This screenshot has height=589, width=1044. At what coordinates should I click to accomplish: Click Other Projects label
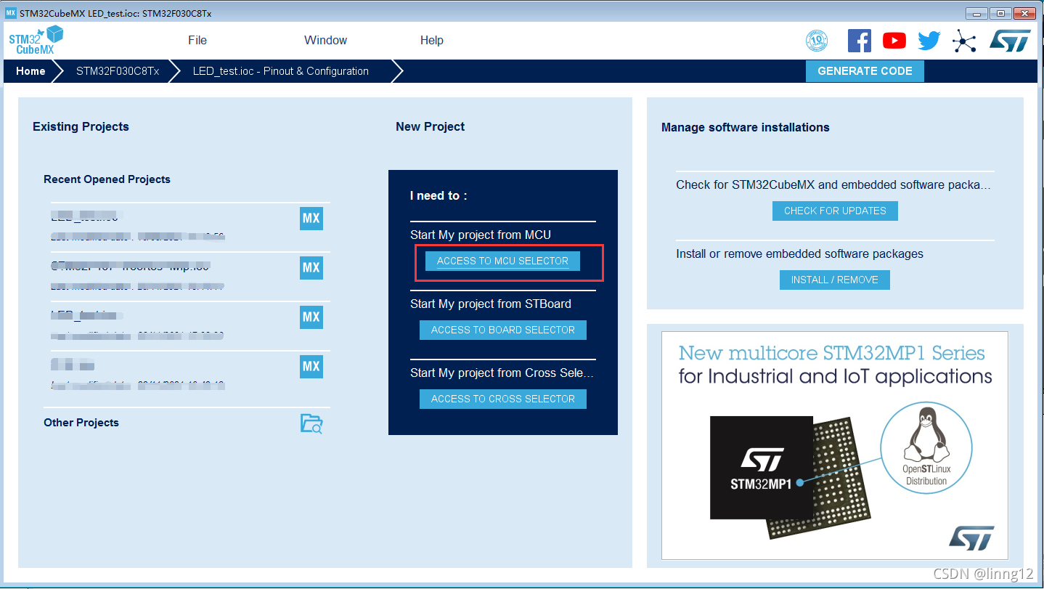(81, 423)
